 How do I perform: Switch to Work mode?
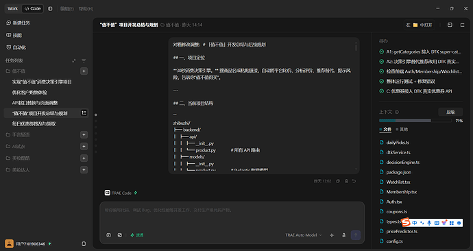12,9
